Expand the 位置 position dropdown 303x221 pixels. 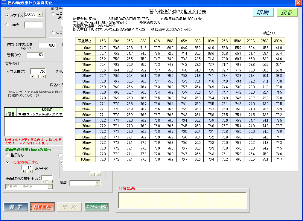pyautogui.click(x=97, y=183)
